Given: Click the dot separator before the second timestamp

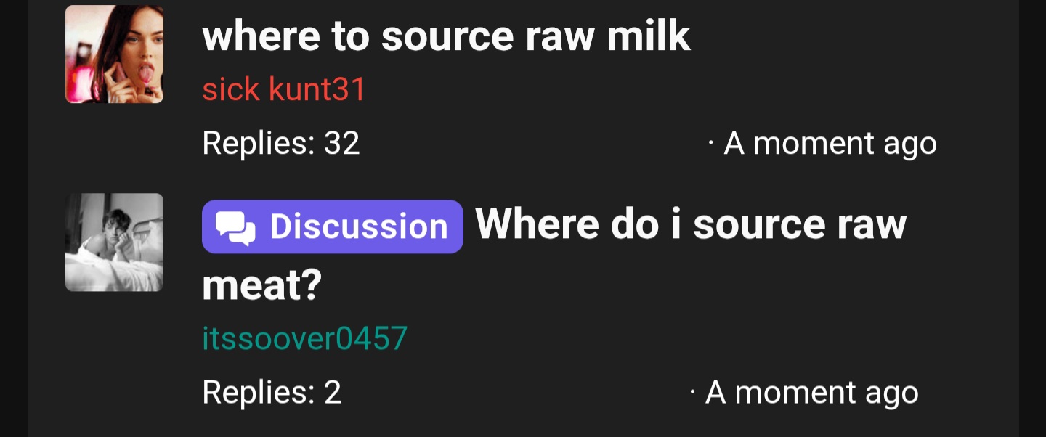Looking at the screenshot, I should pyautogui.click(x=694, y=392).
